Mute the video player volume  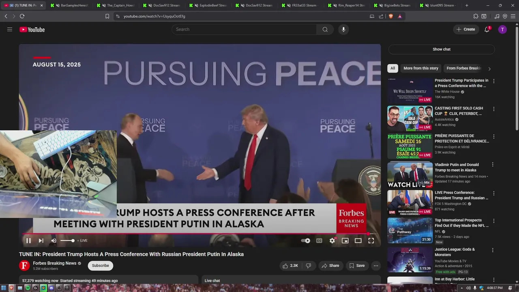click(54, 240)
